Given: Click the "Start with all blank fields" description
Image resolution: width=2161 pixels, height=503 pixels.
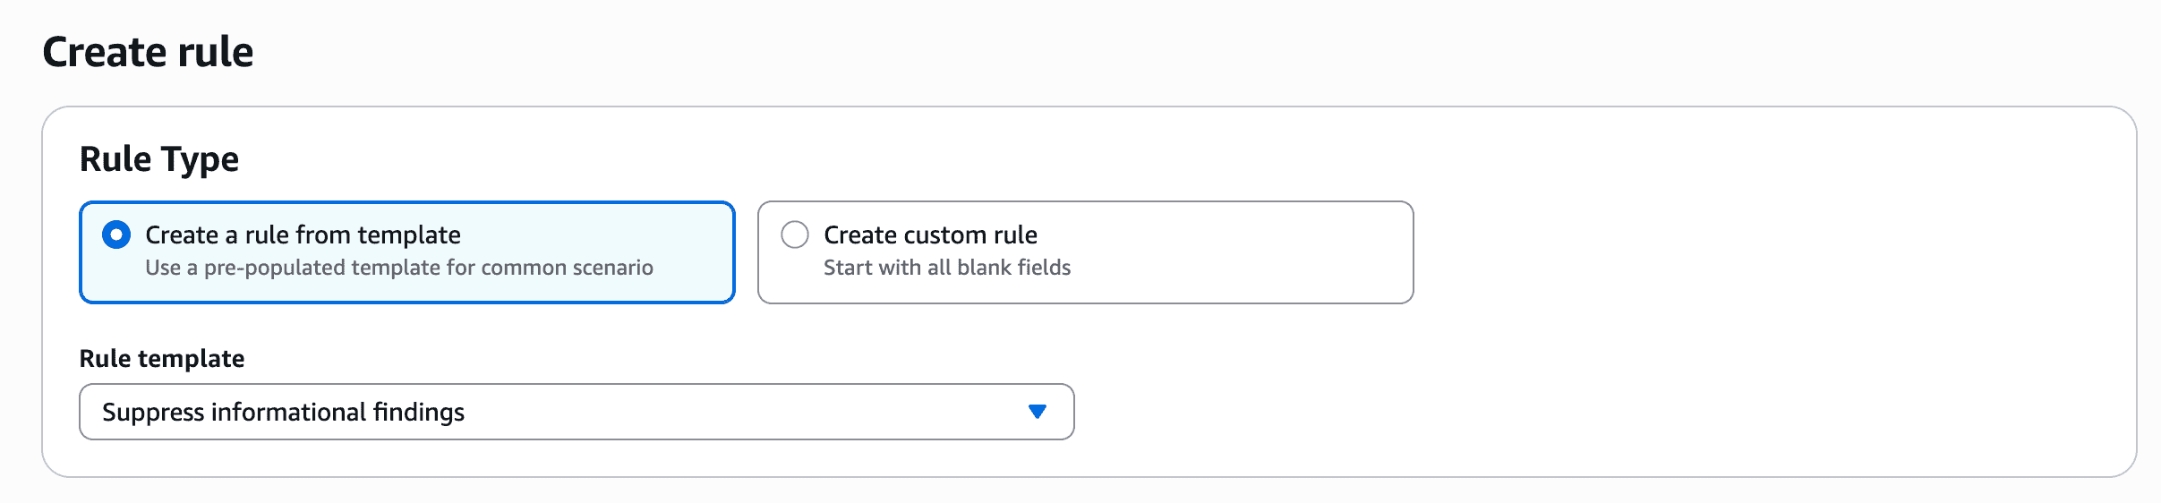Looking at the screenshot, I should point(946,268).
